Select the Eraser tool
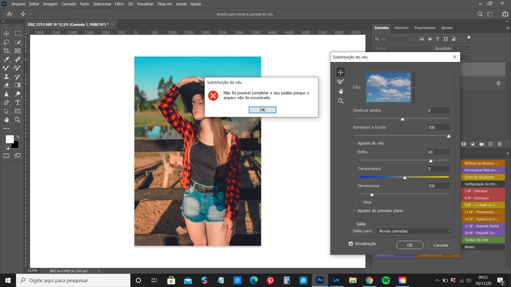This screenshot has width=511, height=287. [6, 85]
